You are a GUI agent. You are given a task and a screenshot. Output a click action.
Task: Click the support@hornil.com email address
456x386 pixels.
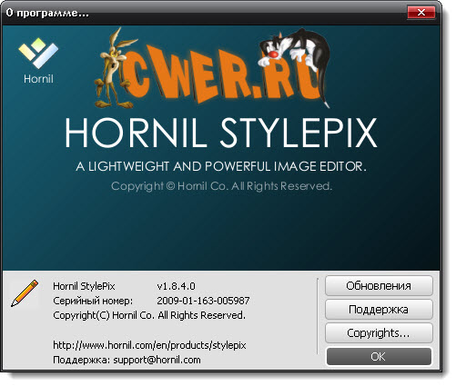(x=157, y=360)
